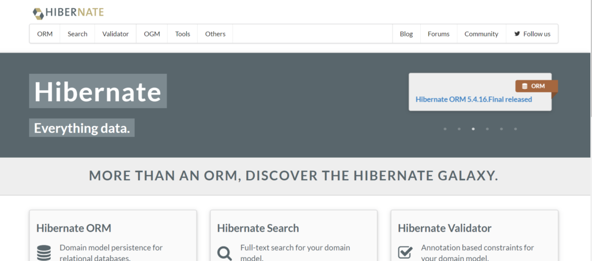The height and width of the screenshot is (261, 592).
Task: Open the Forums link
Action: click(438, 34)
